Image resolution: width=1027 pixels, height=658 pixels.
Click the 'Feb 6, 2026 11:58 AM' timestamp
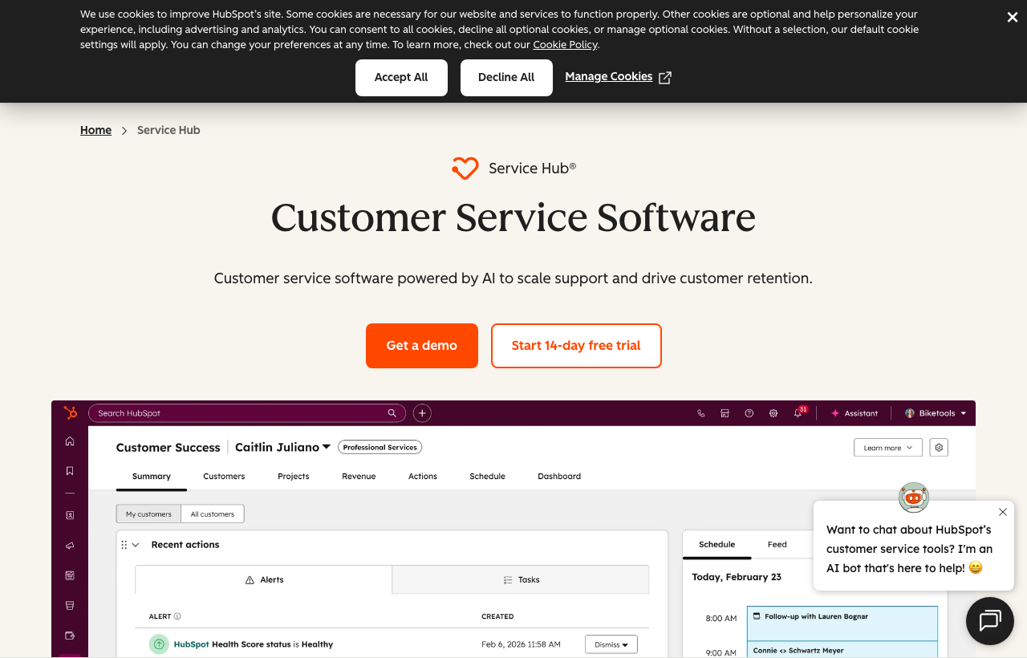pyautogui.click(x=521, y=644)
